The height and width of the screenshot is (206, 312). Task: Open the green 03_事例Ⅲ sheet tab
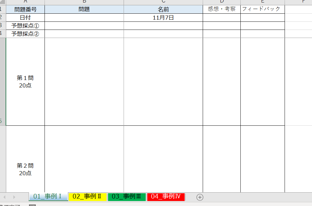(x=126, y=197)
